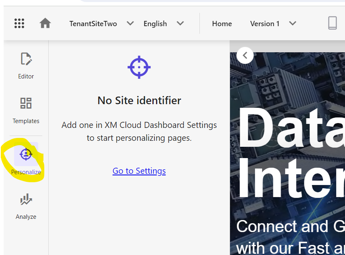Open the Editor pencil-page icon
345x255 pixels.
coord(26,59)
